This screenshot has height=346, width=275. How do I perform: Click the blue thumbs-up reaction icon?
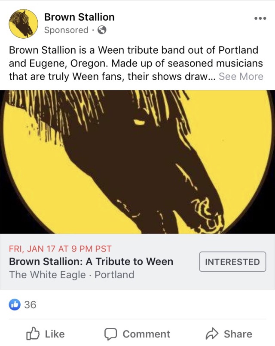(15, 305)
